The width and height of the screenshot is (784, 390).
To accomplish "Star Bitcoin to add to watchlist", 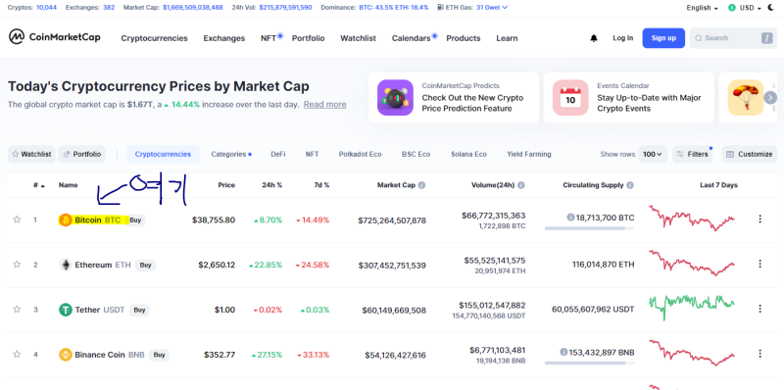I will coord(17,219).
